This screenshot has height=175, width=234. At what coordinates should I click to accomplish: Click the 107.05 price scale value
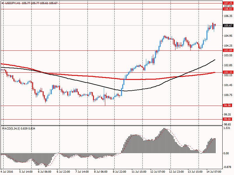pyautogui.click(x=228, y=6)
